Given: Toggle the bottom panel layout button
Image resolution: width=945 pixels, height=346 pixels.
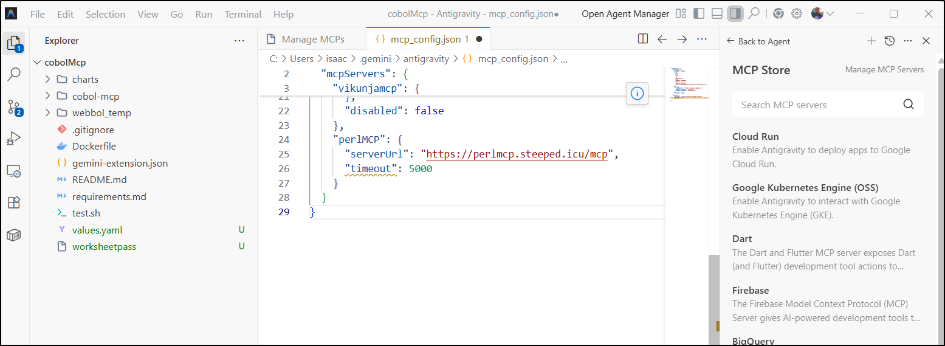Looking at the screenshot, I should (x=717, y=13).
